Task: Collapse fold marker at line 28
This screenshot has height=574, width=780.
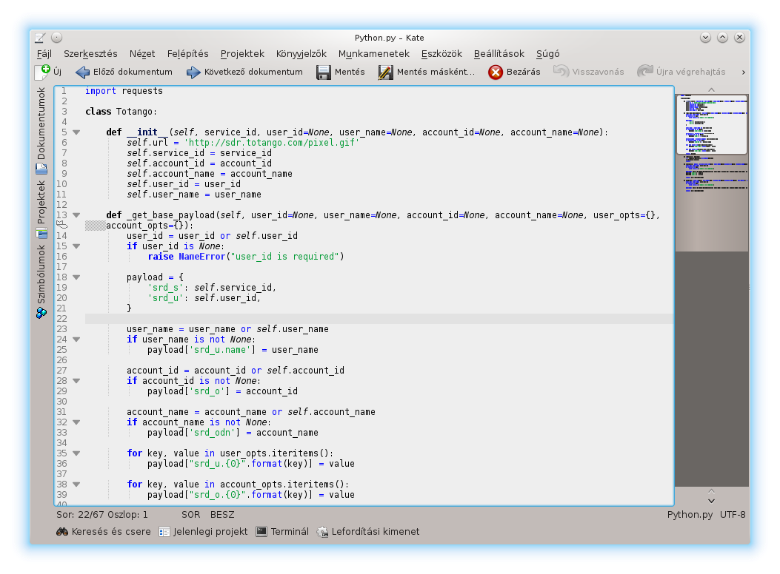Action: click(x=76, y=380)
